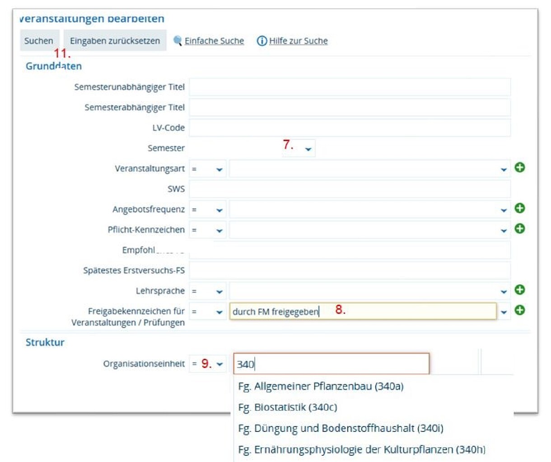Open Organisationseinheit operator dropdown
551x462 pixels.
[208, 364]
